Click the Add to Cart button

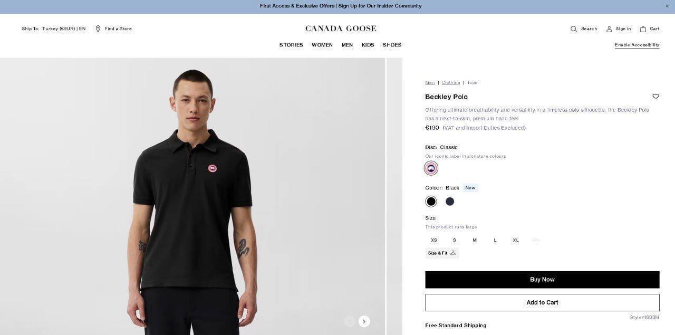click(x=542, y=302)
